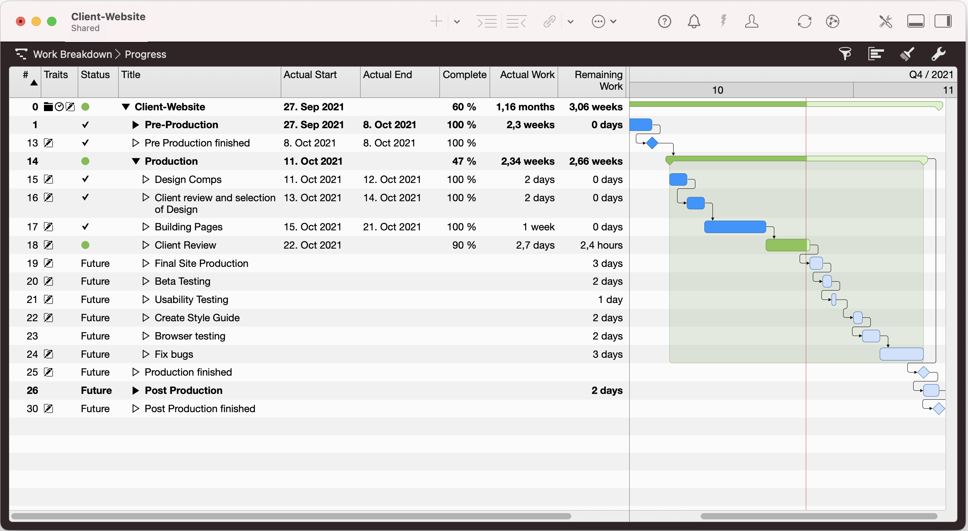Open the notifications bell icon

(x=694, y=22)
